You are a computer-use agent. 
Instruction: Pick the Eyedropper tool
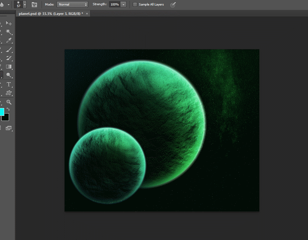[x=9, y=41]
